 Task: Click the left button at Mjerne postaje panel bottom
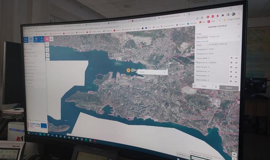point(204,86)
